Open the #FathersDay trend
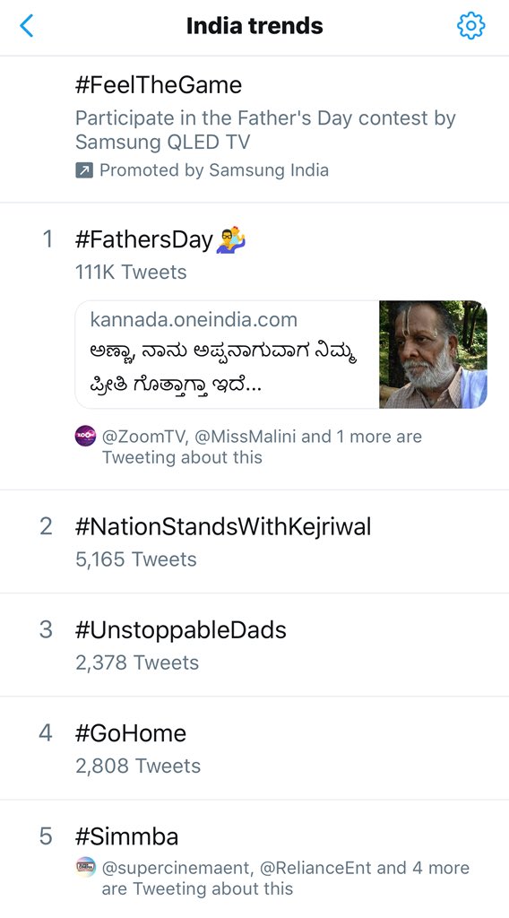509x918 pixels. (254, 347)
